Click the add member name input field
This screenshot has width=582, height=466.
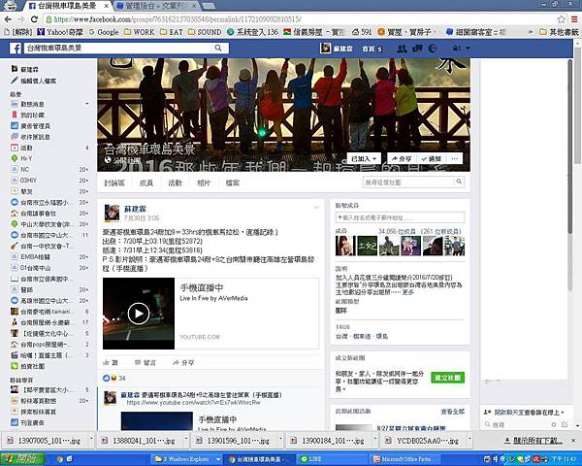click(400, 217)
